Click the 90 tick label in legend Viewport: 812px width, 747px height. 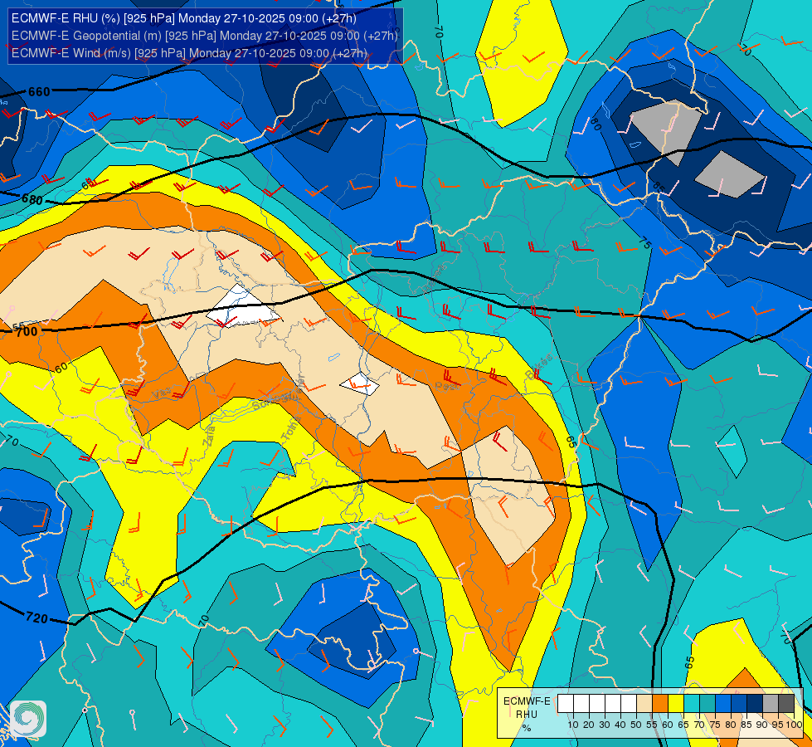[x=762, y=725]
